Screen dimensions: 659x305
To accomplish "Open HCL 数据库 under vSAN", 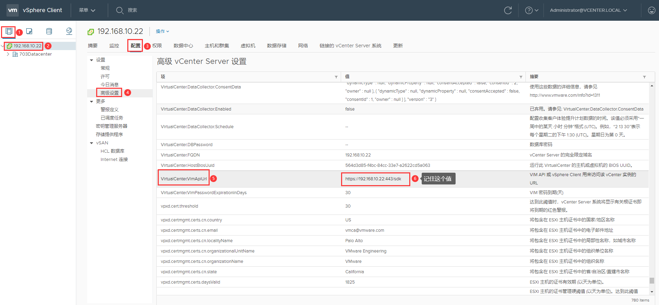I will [x=112, y=151].
